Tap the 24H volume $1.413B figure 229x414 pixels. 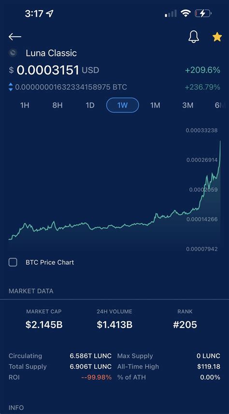point(114,325)
